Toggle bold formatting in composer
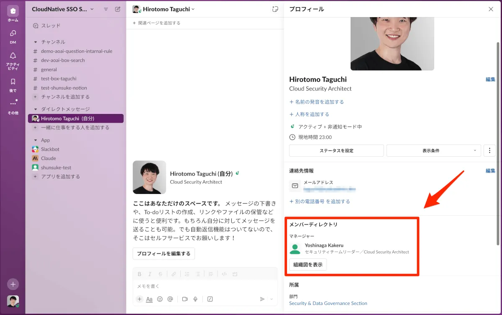 click(140, 274)
